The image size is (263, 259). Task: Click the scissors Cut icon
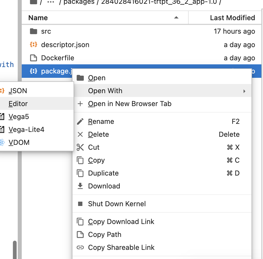[x=80, y=147]
